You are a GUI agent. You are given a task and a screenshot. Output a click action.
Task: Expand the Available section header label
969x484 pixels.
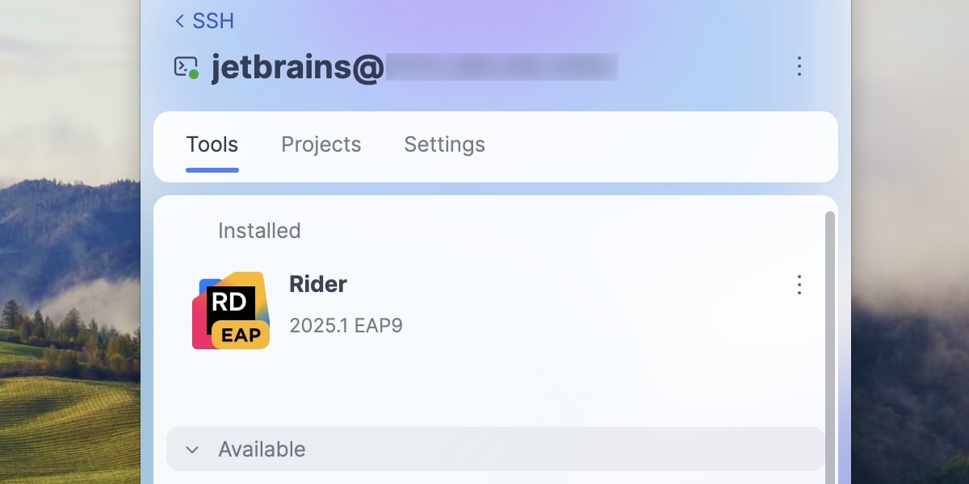[x=262, y=449]
